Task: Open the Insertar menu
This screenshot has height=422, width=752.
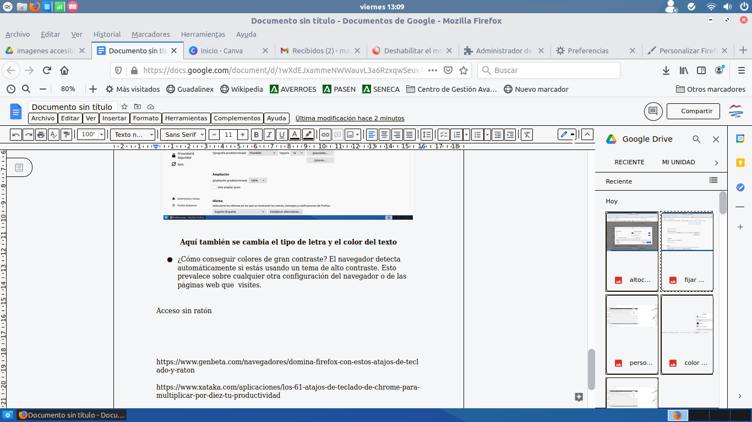Action: 115,118
